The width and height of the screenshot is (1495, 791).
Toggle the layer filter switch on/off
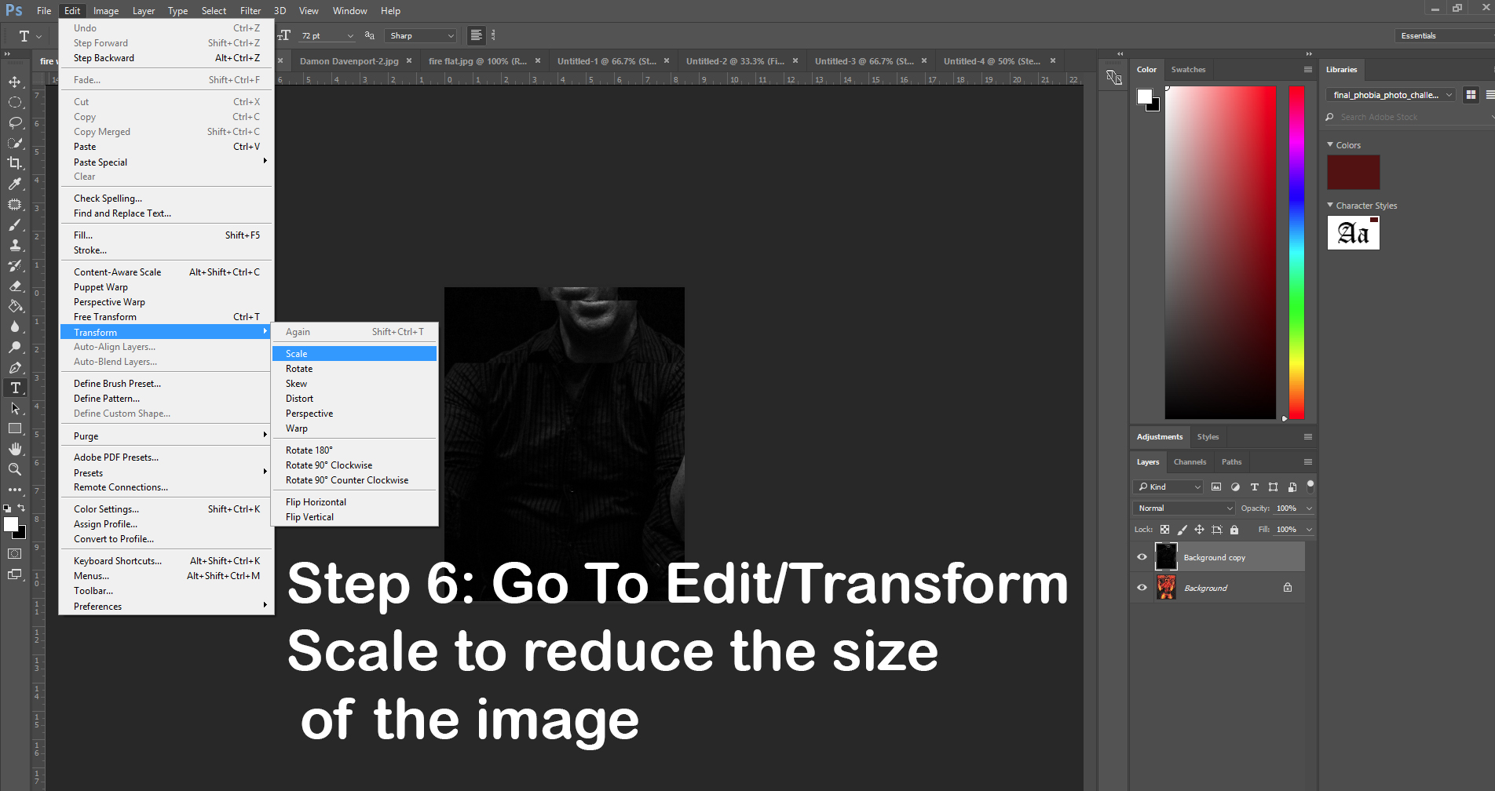pyautogui.click(x=1310, y=485)
